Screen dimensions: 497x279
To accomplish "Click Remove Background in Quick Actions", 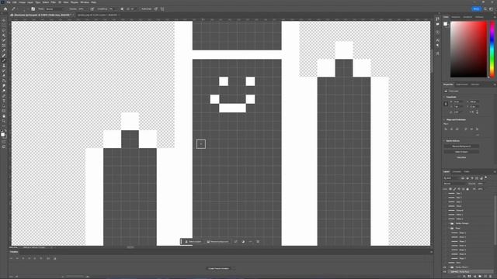I will (461, 146).
